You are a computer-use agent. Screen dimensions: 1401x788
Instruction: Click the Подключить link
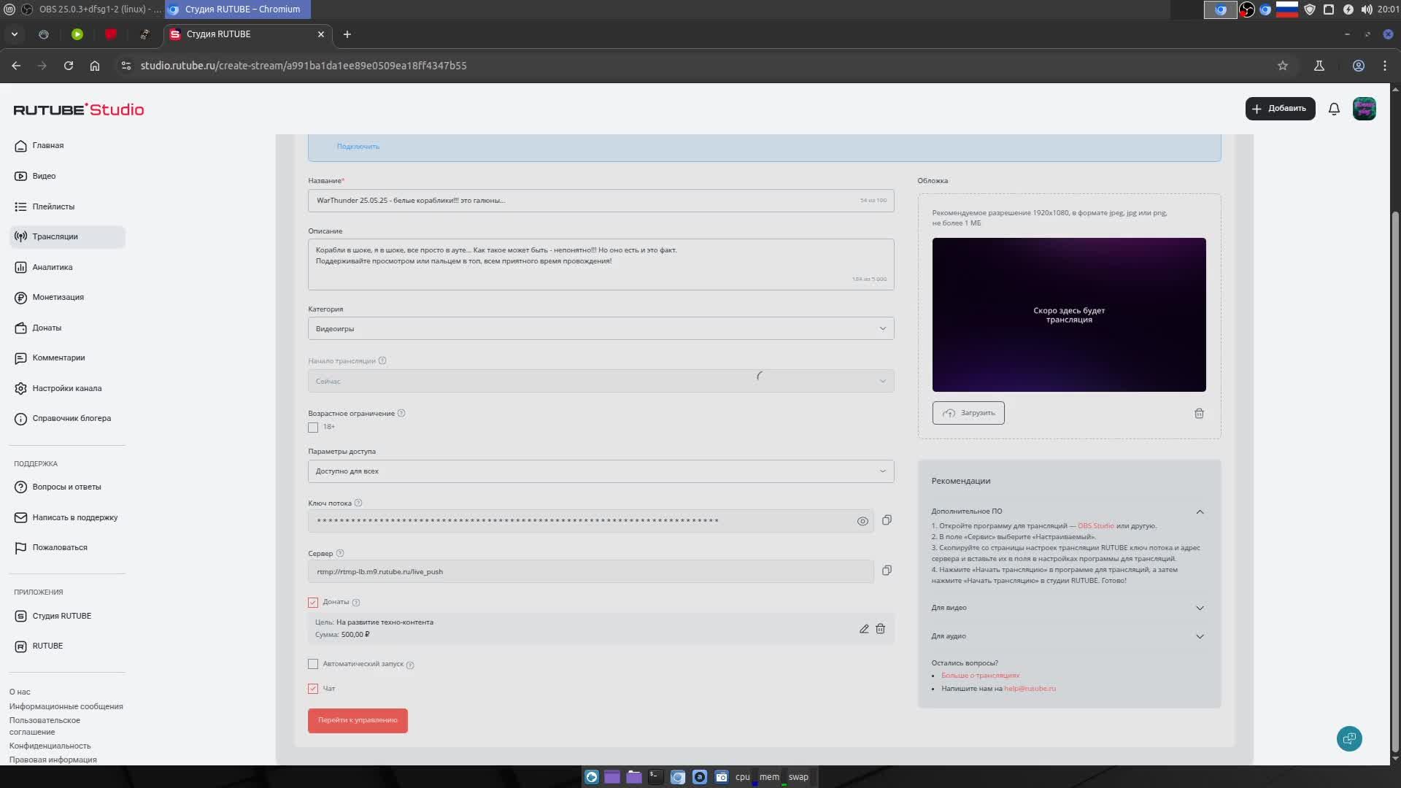(x=358, y=147)
